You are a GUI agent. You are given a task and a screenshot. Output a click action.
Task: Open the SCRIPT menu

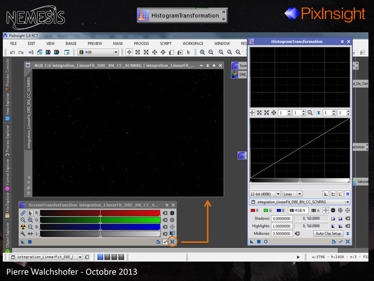166,43
